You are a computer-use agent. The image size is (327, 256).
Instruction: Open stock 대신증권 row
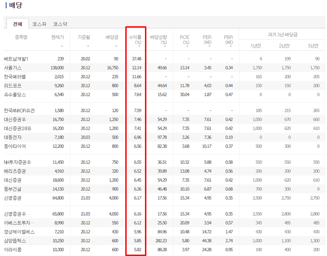tap(12, 180)
